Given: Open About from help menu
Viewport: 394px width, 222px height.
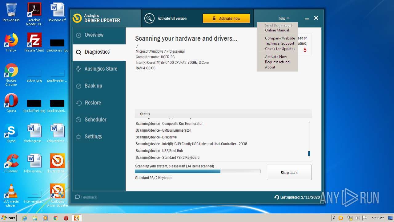Looking at the screenshot, I should [270, 67].
